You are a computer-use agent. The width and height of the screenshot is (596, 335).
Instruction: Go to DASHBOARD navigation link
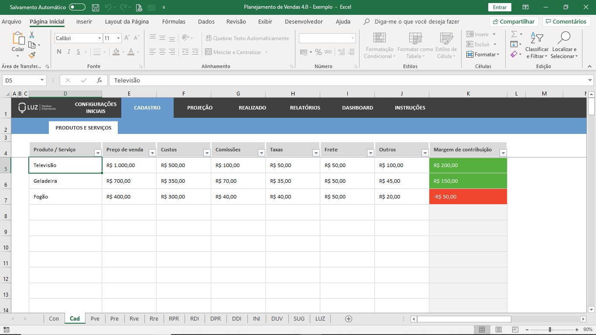357,108
